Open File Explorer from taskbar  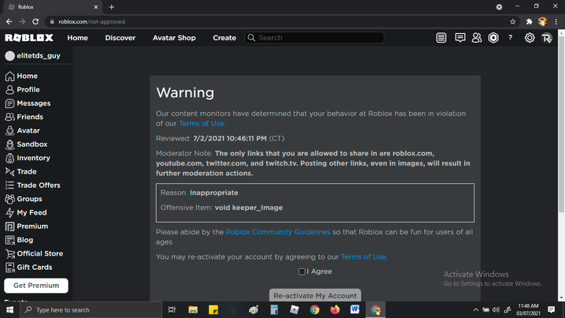coord(193,309)
